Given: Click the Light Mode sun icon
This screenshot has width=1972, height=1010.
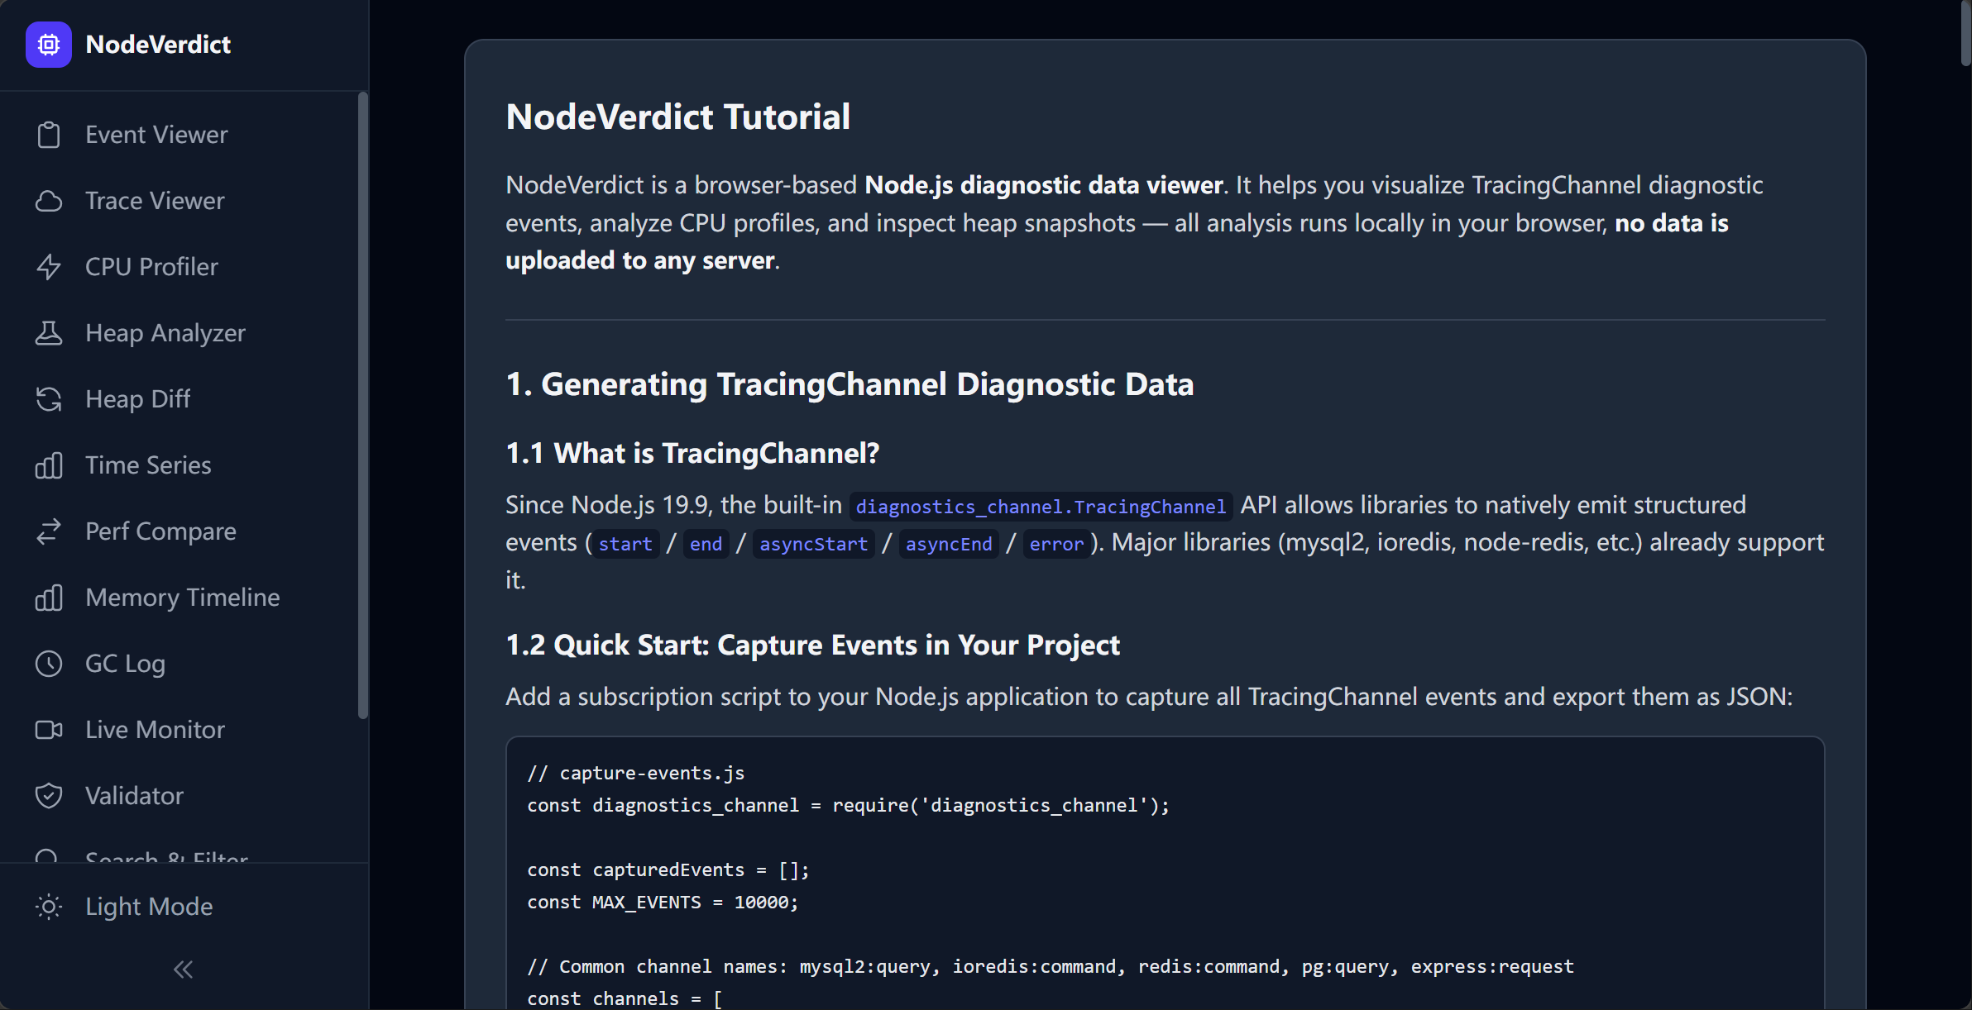Looking at the screenshot, I should coord(49,907).
